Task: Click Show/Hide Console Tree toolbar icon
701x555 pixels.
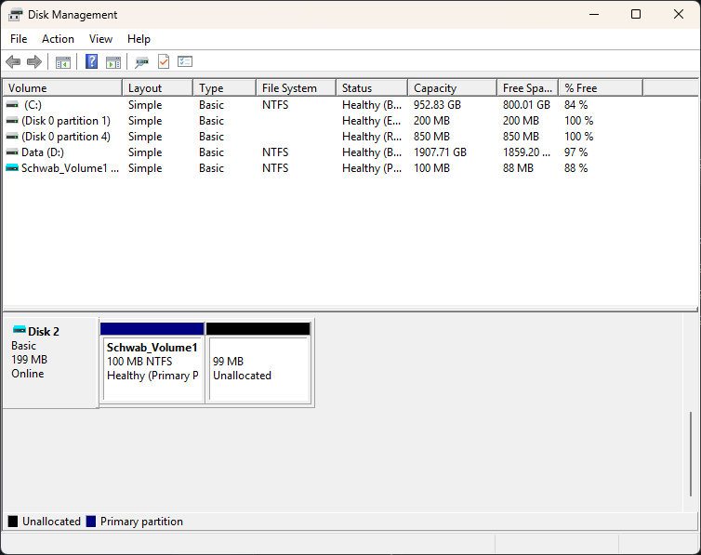Action: point(63,61)
